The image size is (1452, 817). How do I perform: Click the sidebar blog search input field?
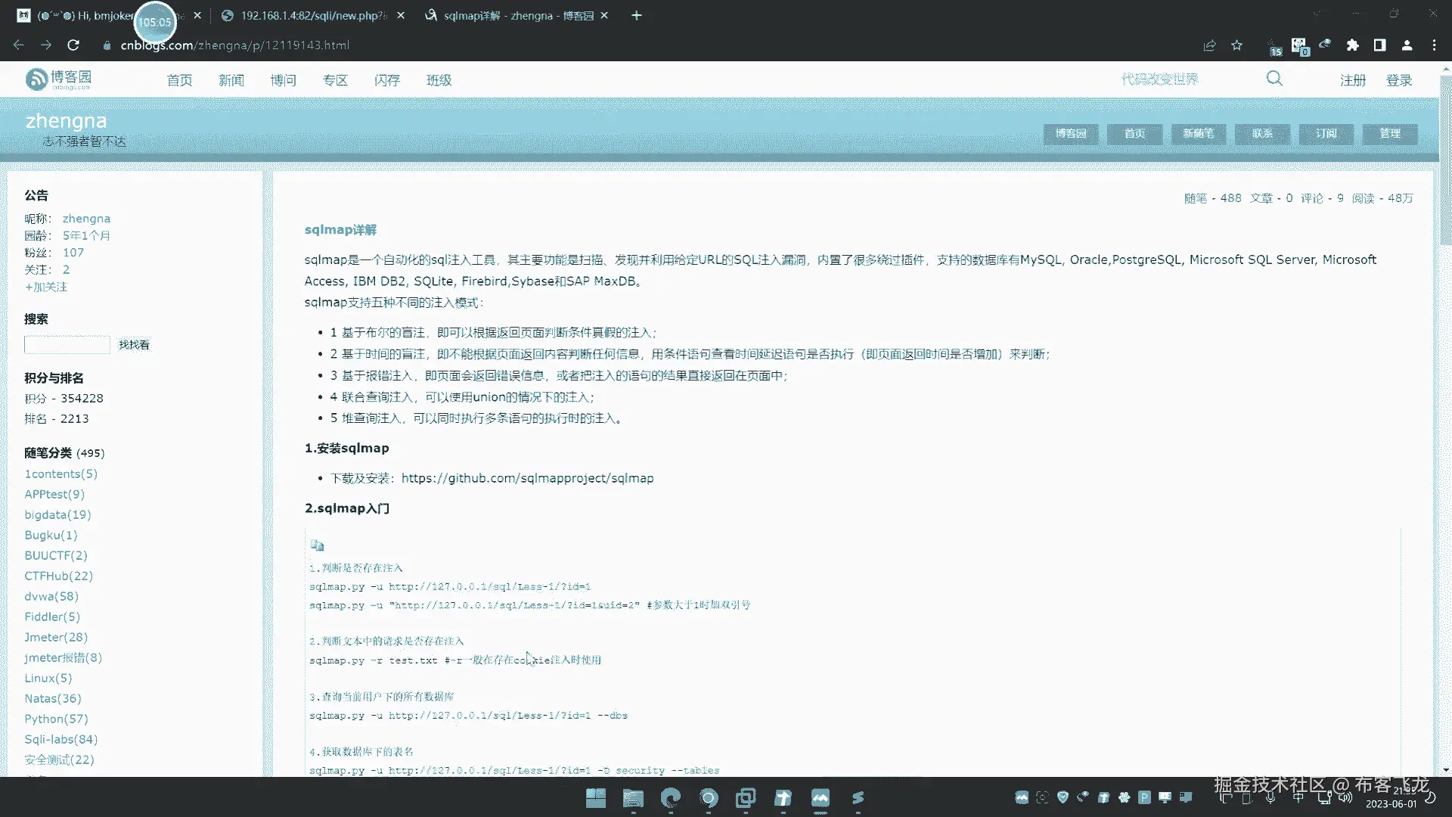coord(67,345)
